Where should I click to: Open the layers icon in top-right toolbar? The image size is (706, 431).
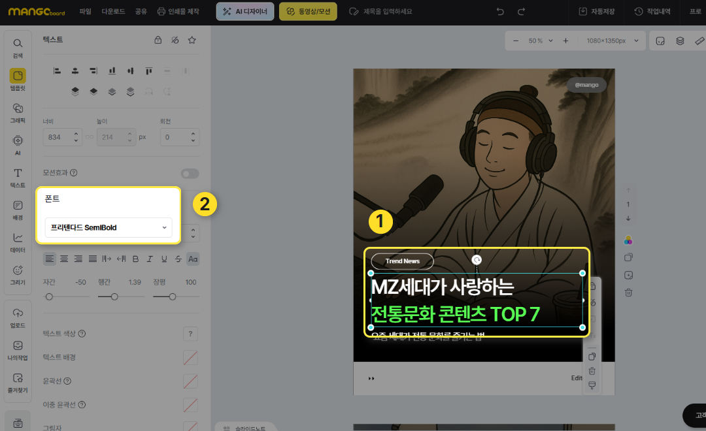click(x=680, y=40)
